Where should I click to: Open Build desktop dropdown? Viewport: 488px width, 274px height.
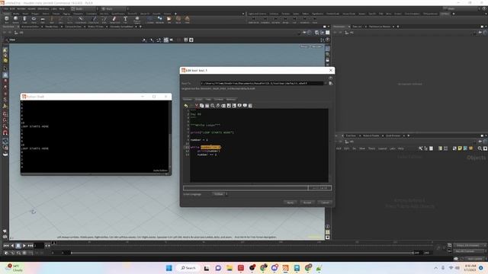83,8
